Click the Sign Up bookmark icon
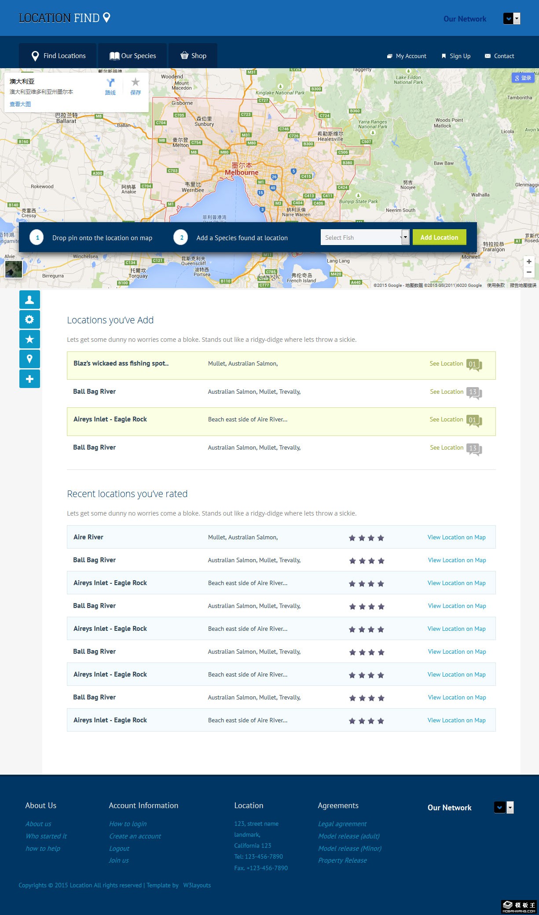The height and width of the screenshot is (915, 539). [444, 56]
